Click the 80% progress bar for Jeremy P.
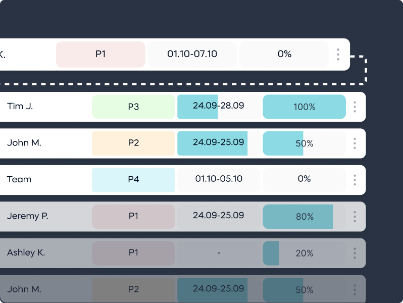Image resolution: width=403 pixels, height=303 pixels. click(304, 217)
